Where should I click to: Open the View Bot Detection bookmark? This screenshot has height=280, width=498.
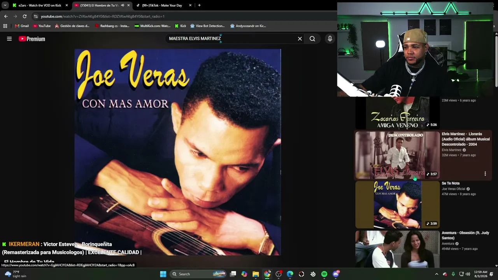[x=207, y=26]
